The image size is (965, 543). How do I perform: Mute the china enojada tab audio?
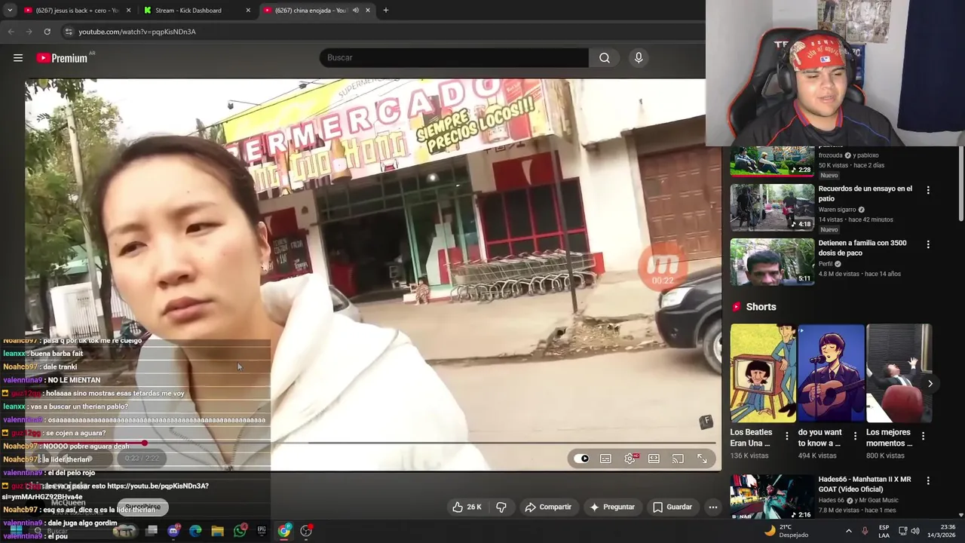click(x=356, y=11)
